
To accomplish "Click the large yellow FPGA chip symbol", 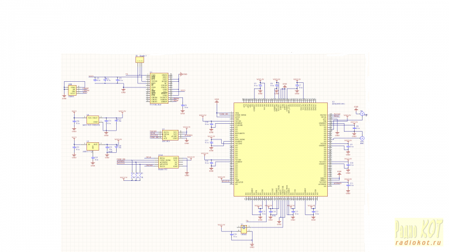I will [281, 150].
